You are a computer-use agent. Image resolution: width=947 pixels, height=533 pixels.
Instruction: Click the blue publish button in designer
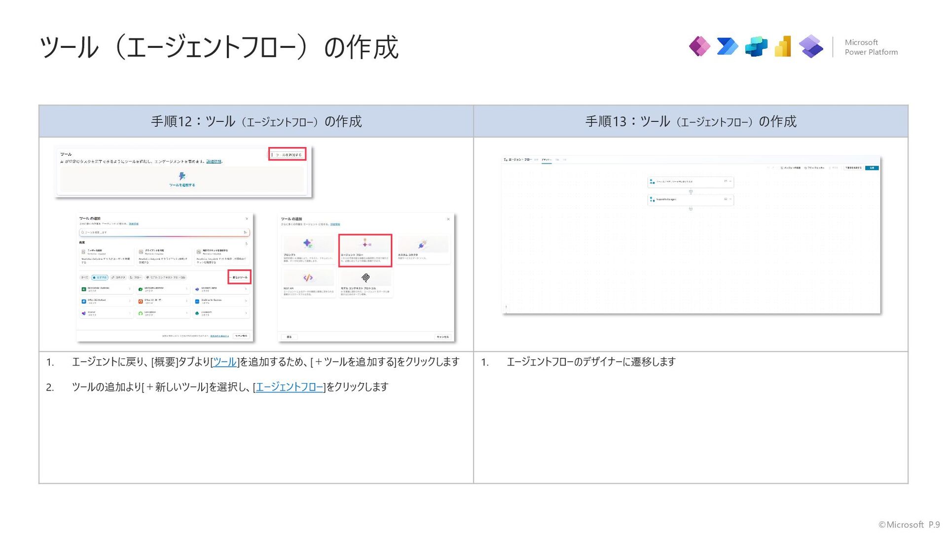tap(872, 168)
